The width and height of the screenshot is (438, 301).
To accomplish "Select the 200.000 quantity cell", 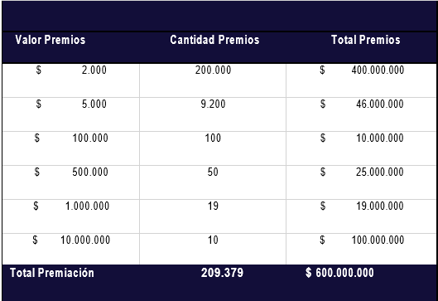I will (213, 80).
